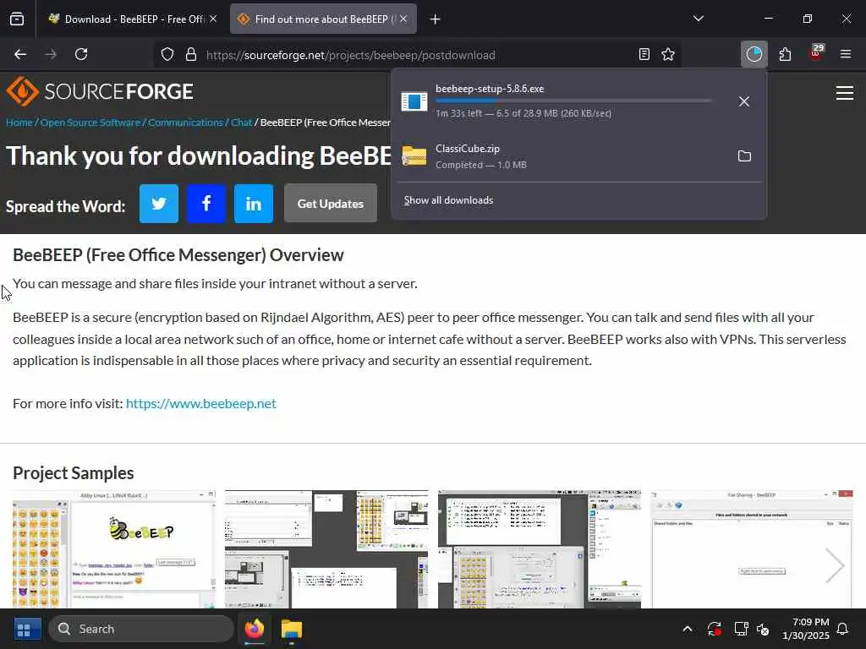Open Firefox View from the tab bar
This screenshot has height=649, width=866.
pos(17,19)
